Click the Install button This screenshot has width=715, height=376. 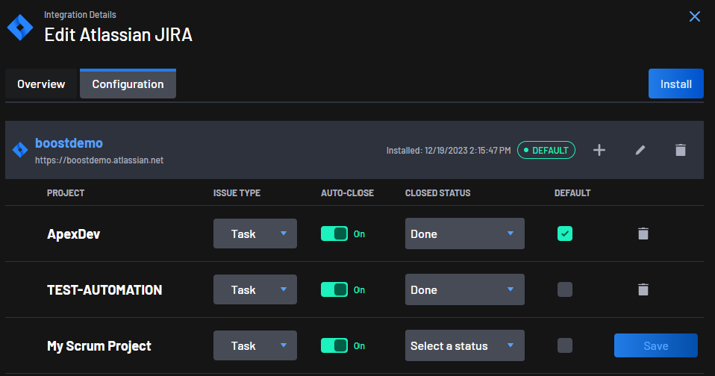(675, 84)
